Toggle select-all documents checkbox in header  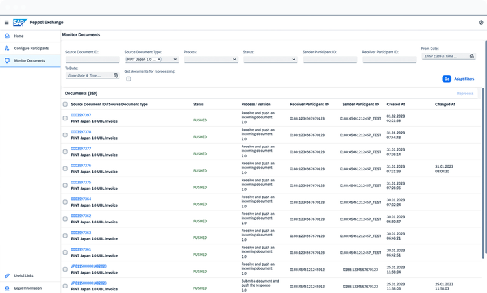tap(65, 104)
